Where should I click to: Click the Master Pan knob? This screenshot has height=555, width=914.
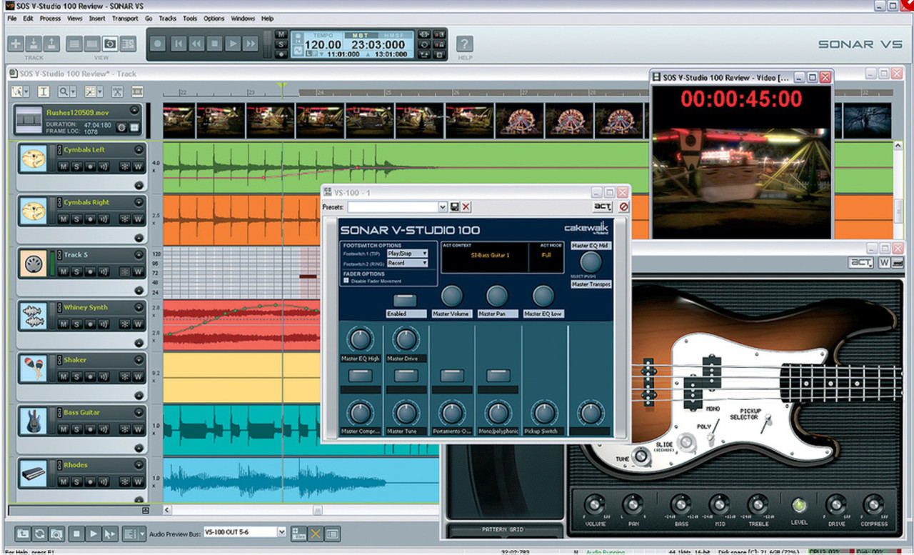coord(497,296)
